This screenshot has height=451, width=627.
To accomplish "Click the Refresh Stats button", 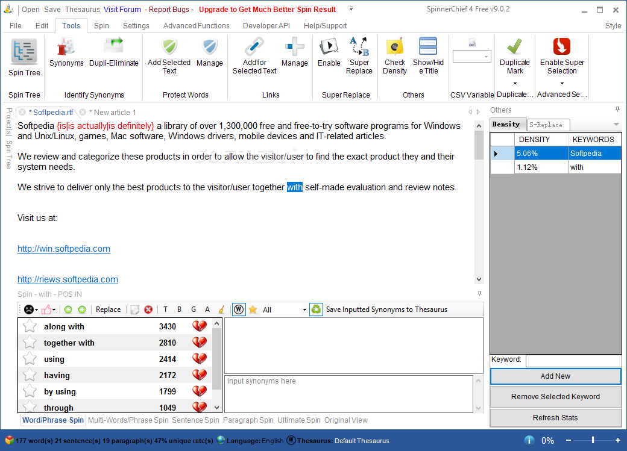I will [555, 417].
